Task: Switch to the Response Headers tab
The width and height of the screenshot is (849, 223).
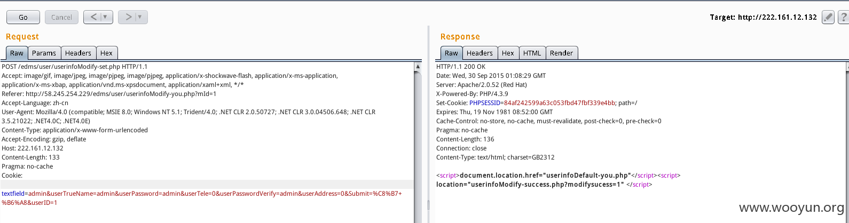Action: (x=479, y=53)
